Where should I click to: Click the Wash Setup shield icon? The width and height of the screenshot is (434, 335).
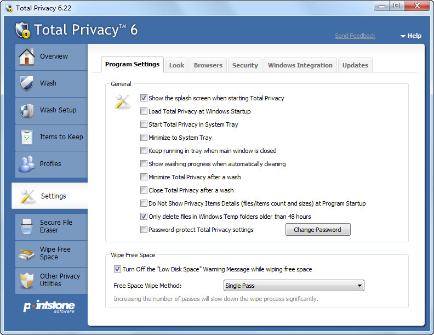pos(27,110)
